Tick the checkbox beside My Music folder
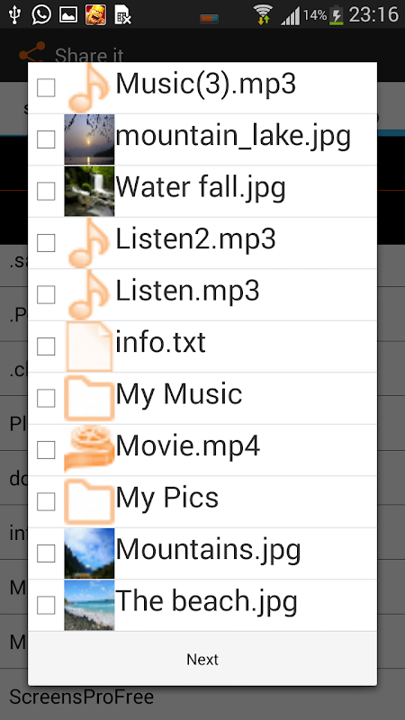The image size is (405, 720). 46,398
